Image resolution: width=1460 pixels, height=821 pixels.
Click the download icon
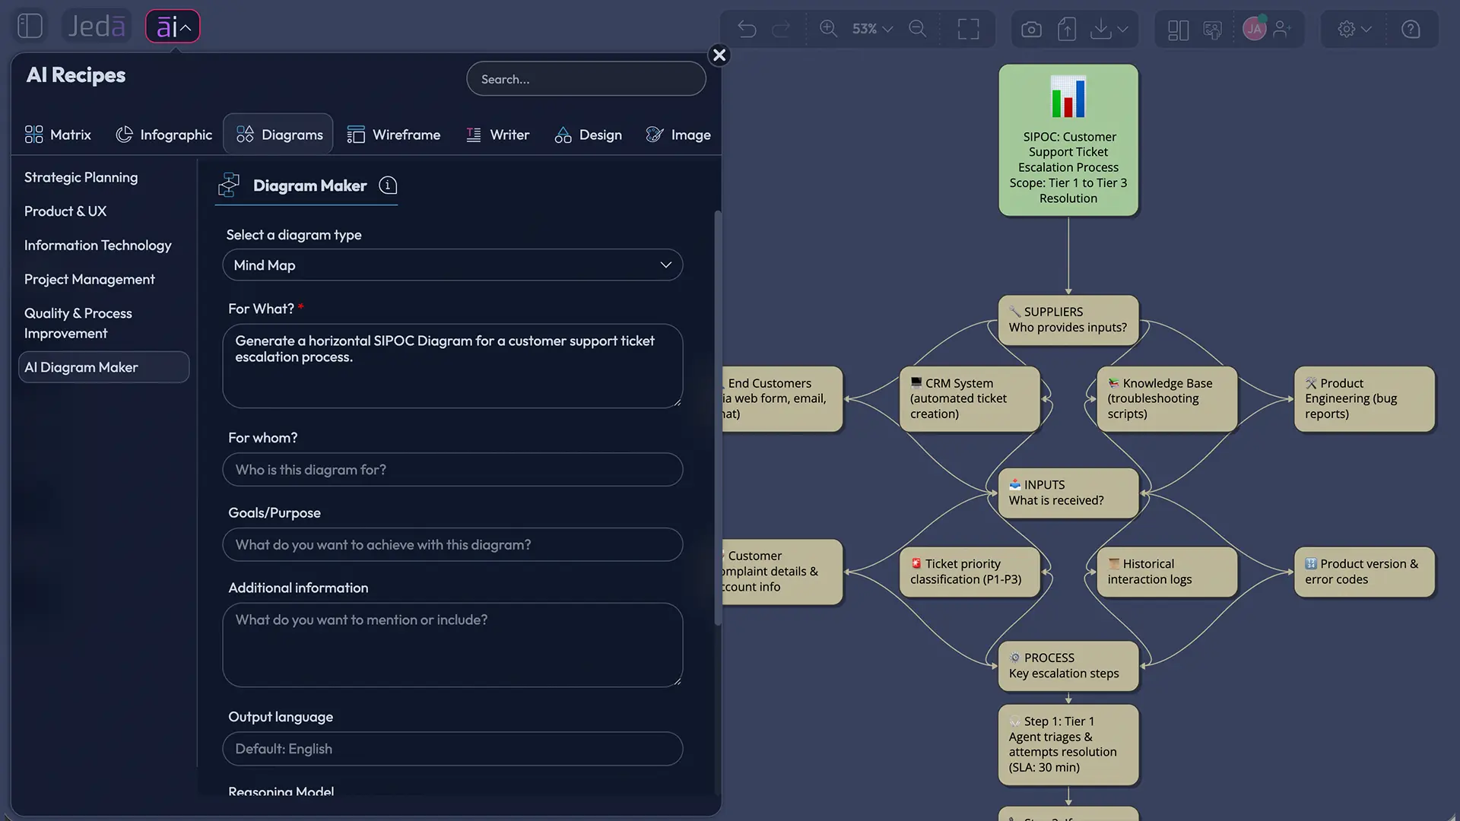click(x=1100, y=29)
